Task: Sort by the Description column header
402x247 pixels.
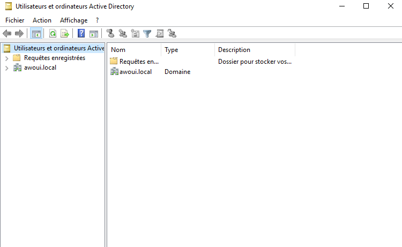Action: click(255, 50)
